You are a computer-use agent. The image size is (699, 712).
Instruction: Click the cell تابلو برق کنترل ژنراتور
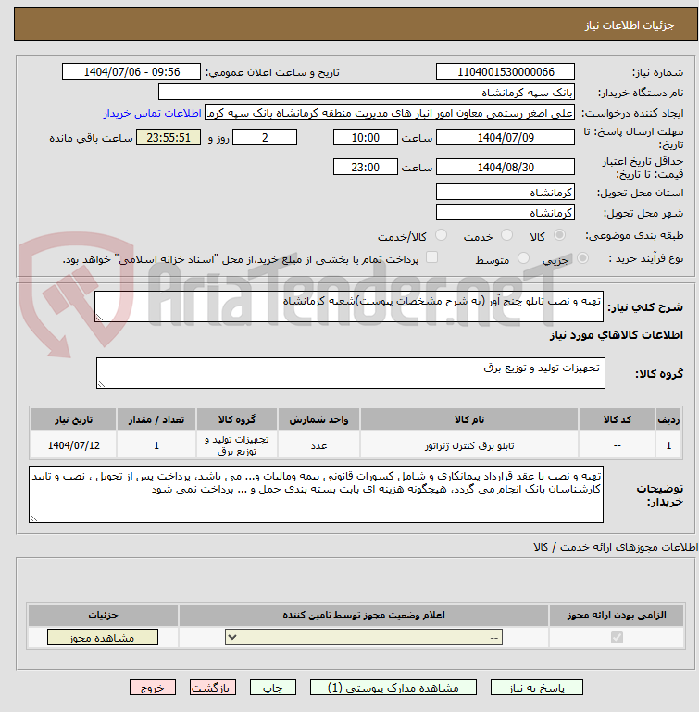[x=469, y=445]
